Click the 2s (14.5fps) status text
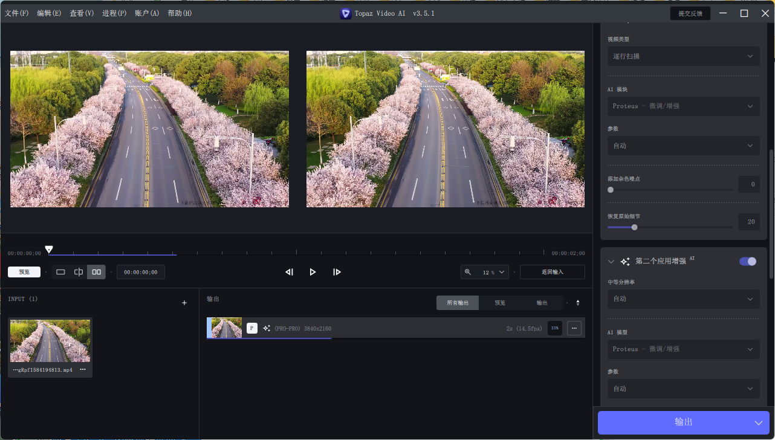The height and width of the screenshot is (440, 775). tap(524, 328)
